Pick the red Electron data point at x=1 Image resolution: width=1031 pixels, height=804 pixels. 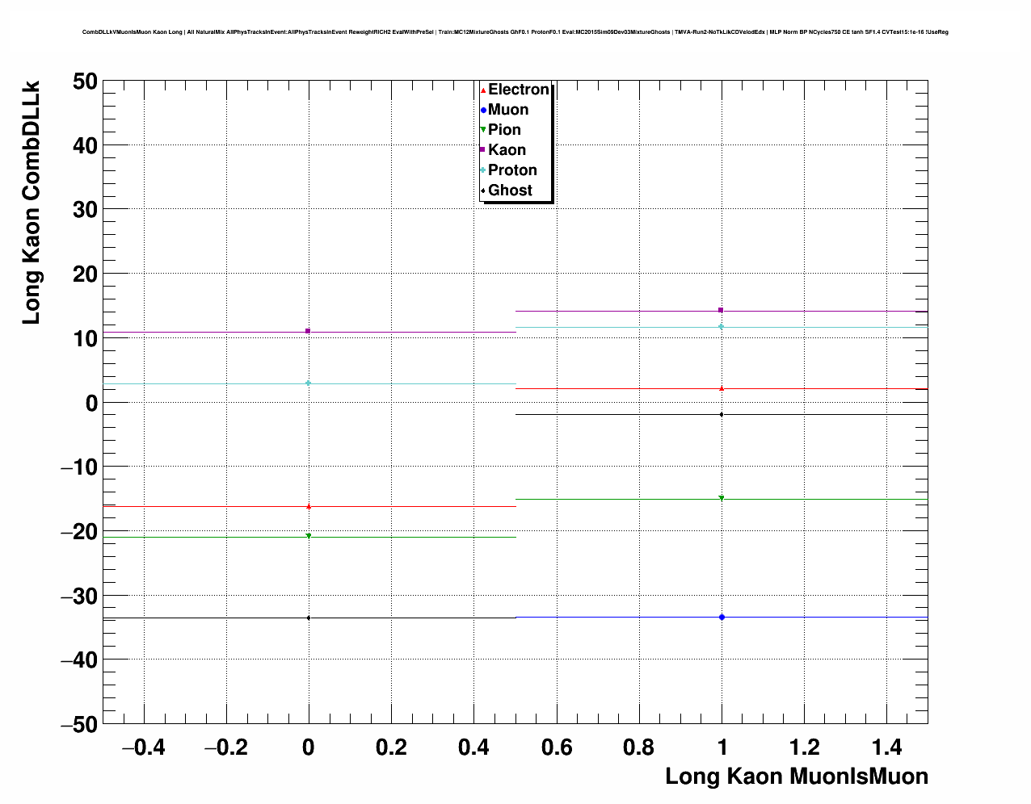[x=722, y=388]
